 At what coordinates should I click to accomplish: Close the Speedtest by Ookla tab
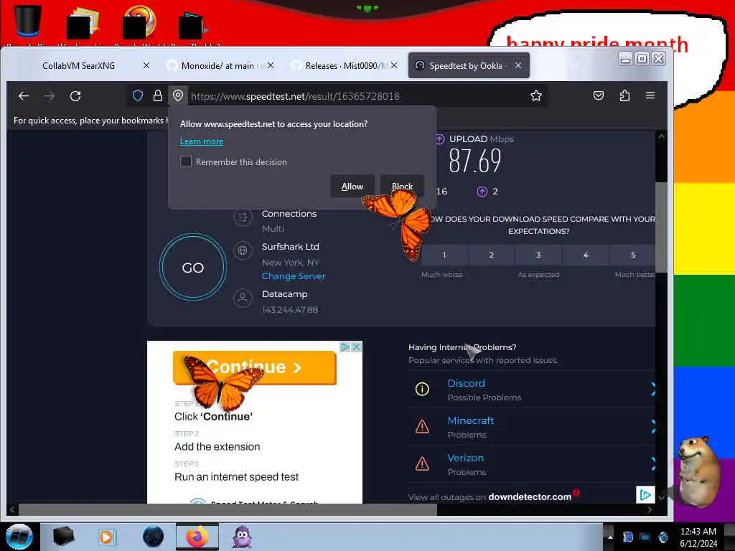point(518,65)
